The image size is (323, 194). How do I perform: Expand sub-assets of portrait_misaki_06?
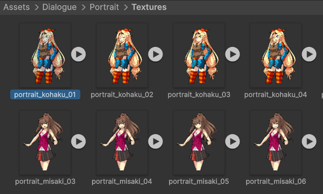[309, 142]
